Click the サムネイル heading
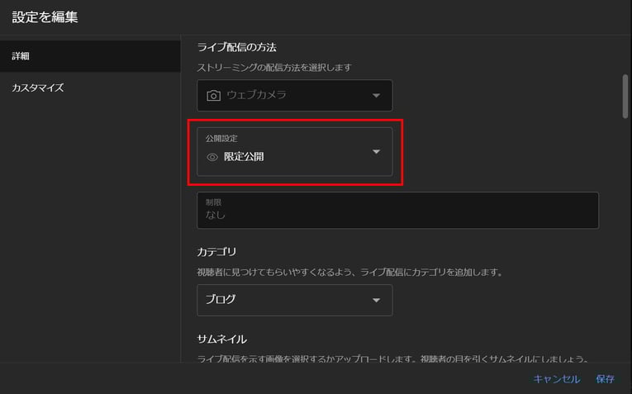This screenshot has height=394, width=632. click(221, 339)
